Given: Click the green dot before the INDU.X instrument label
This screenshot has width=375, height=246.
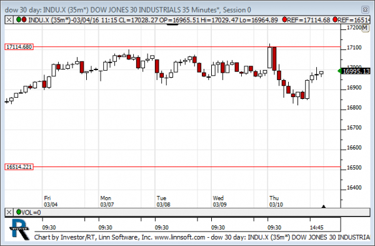Looking at the screenshot, I should pos(19,19).
